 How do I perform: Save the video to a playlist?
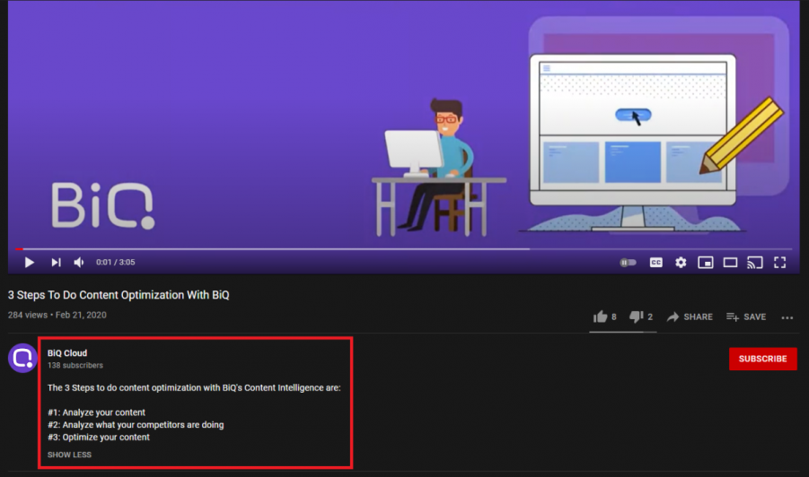point(746,317)
